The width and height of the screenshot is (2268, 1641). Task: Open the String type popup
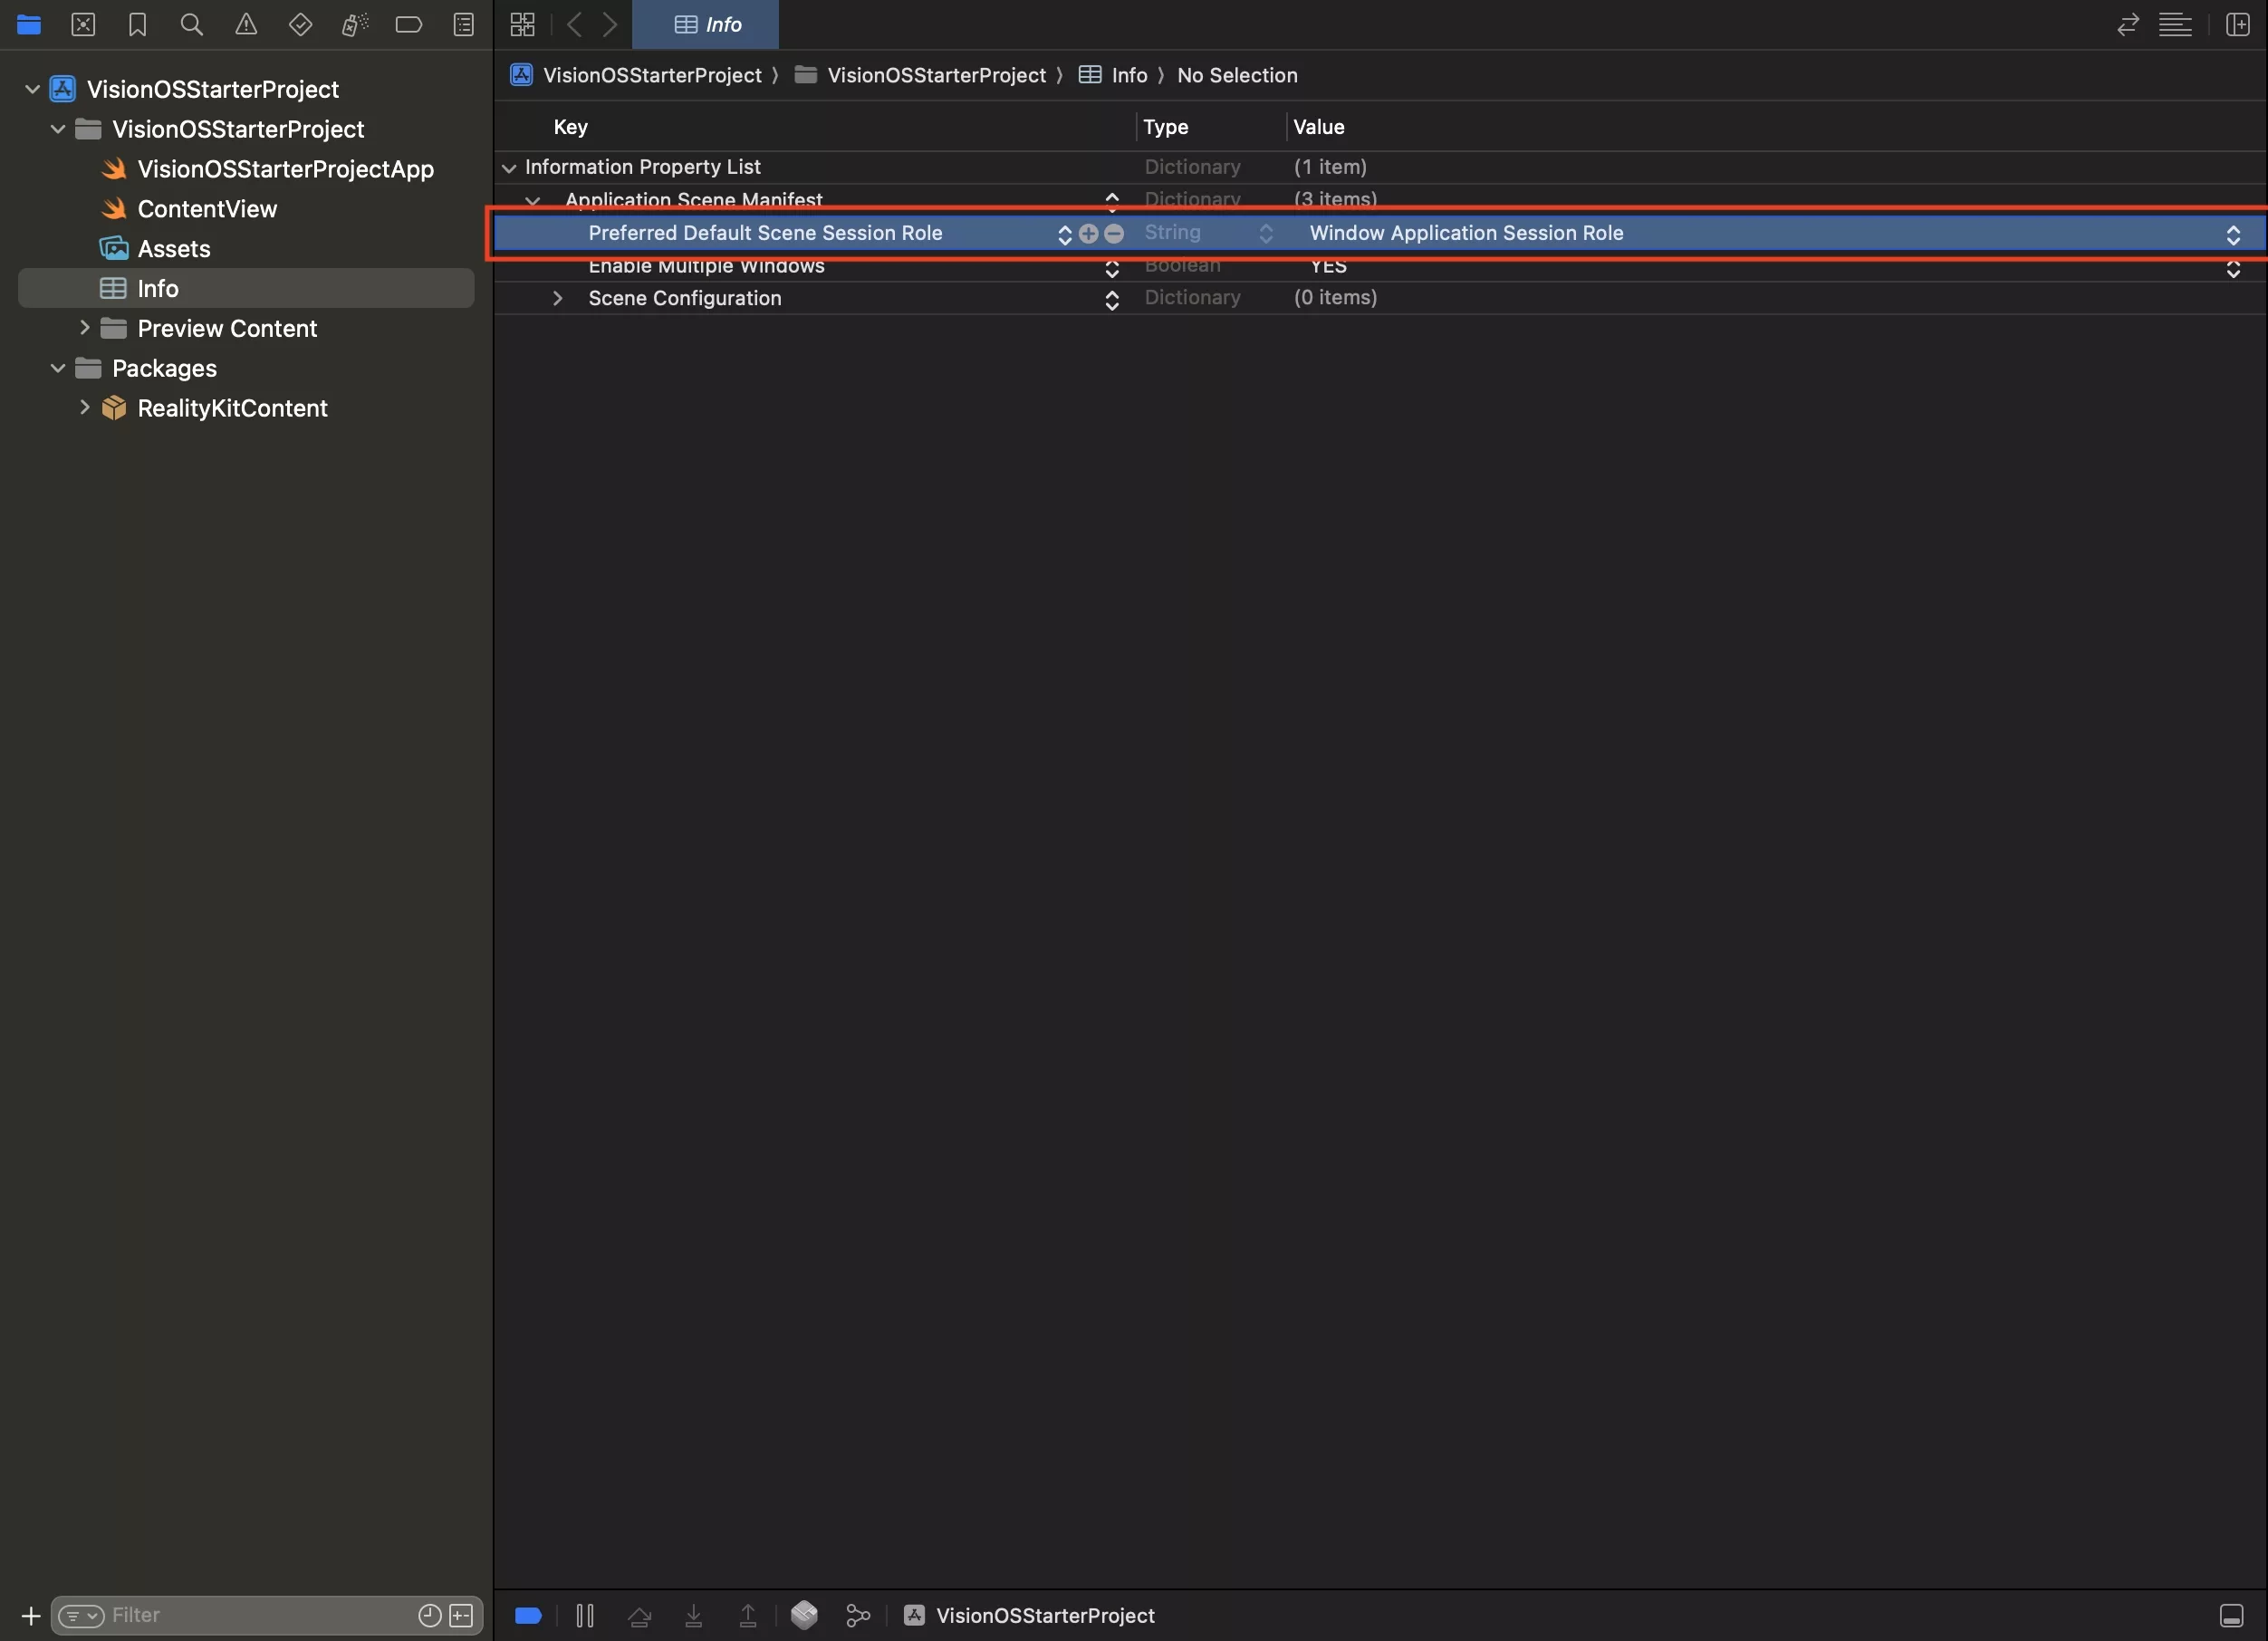[1266, 233]
